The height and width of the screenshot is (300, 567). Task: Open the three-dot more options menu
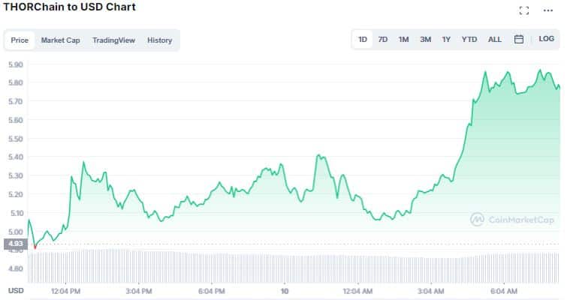(548, 10)
